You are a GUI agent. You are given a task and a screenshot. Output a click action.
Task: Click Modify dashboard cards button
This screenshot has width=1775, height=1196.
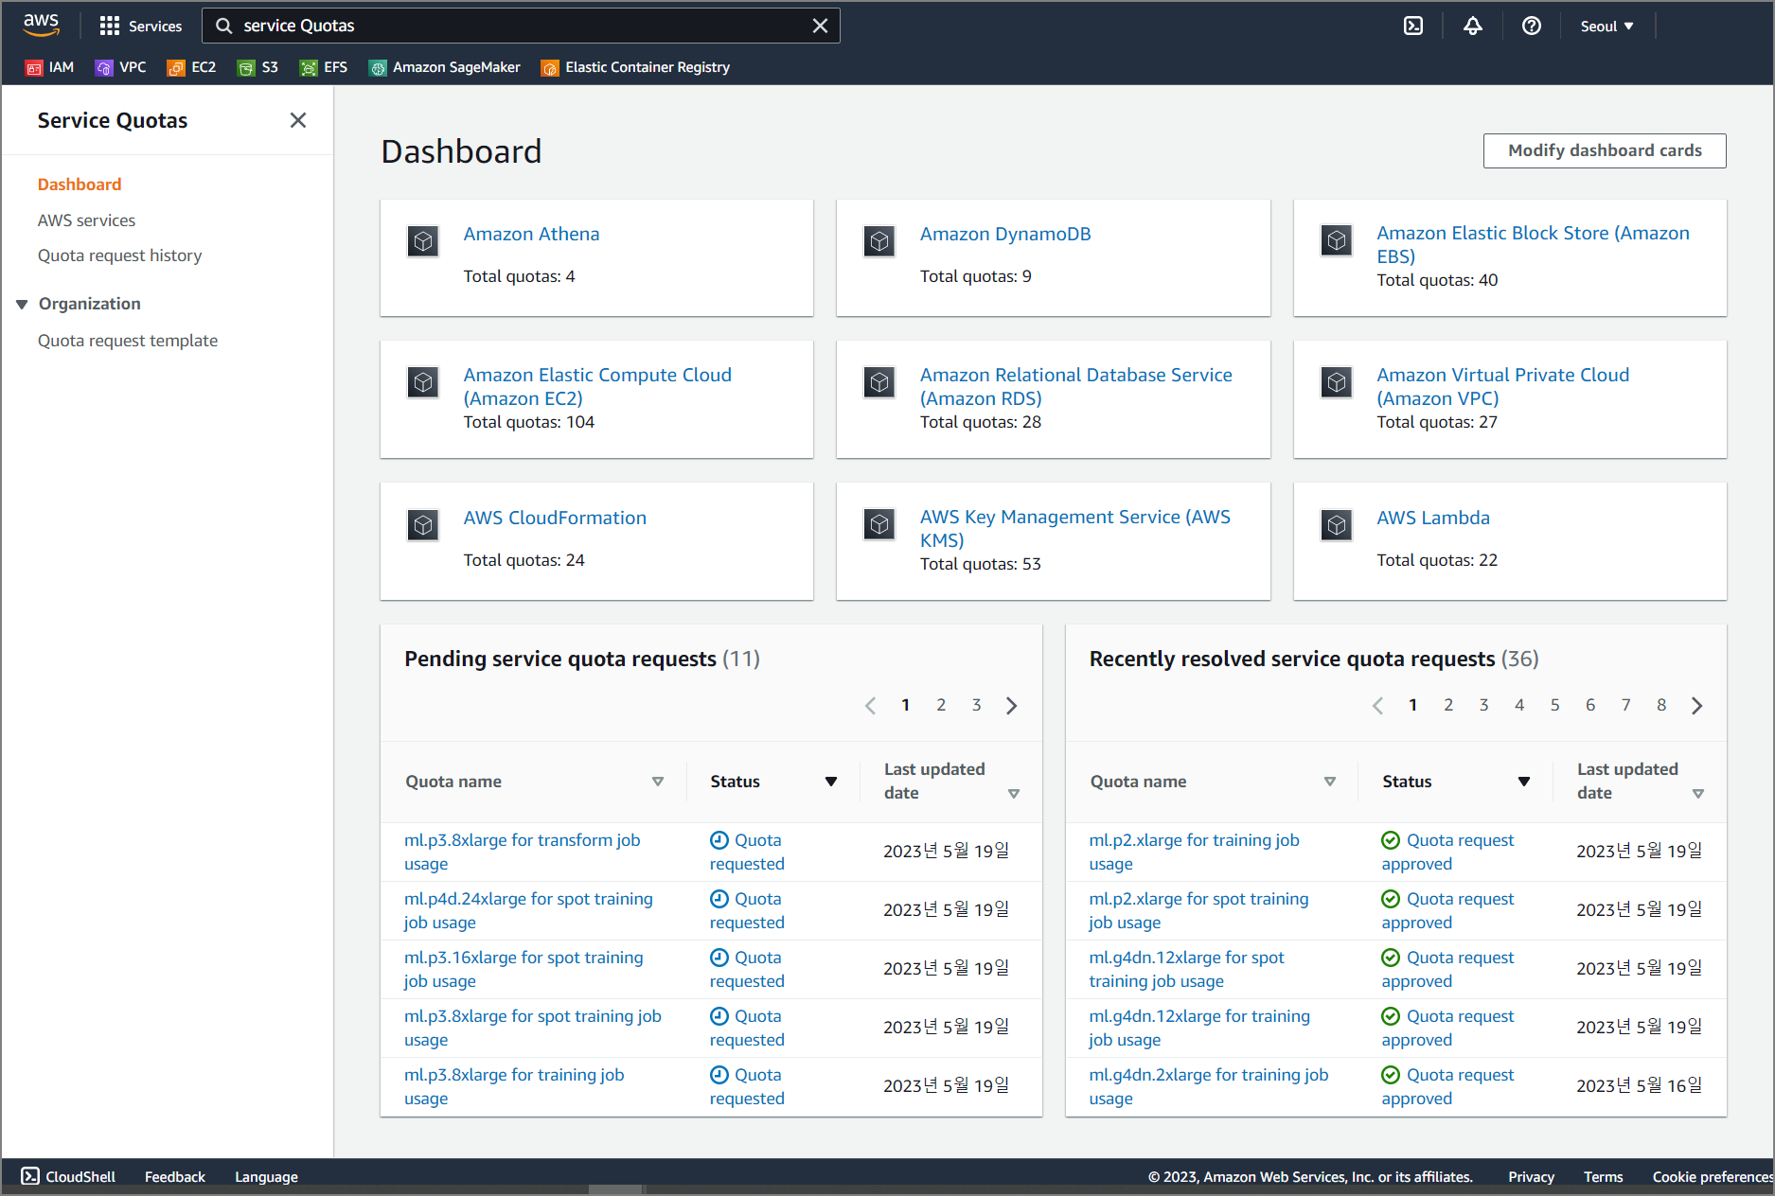pyautogui.click(x=1605, y=150)
